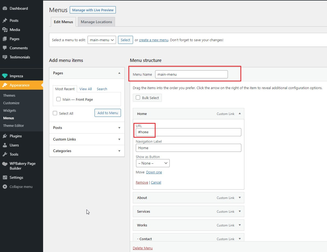
Task: Check the Main — Front Page checkbox
Action: click(58, 99)
